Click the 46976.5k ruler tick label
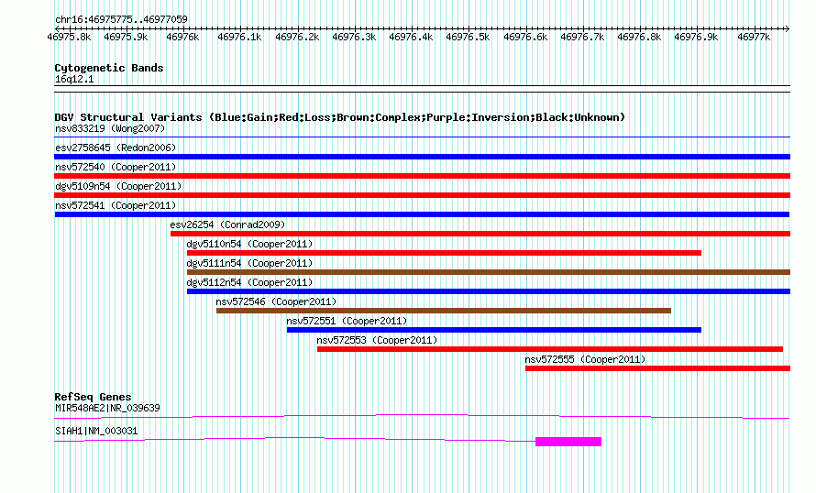Viewport: 816px width, 493px height. coord(468,37)
